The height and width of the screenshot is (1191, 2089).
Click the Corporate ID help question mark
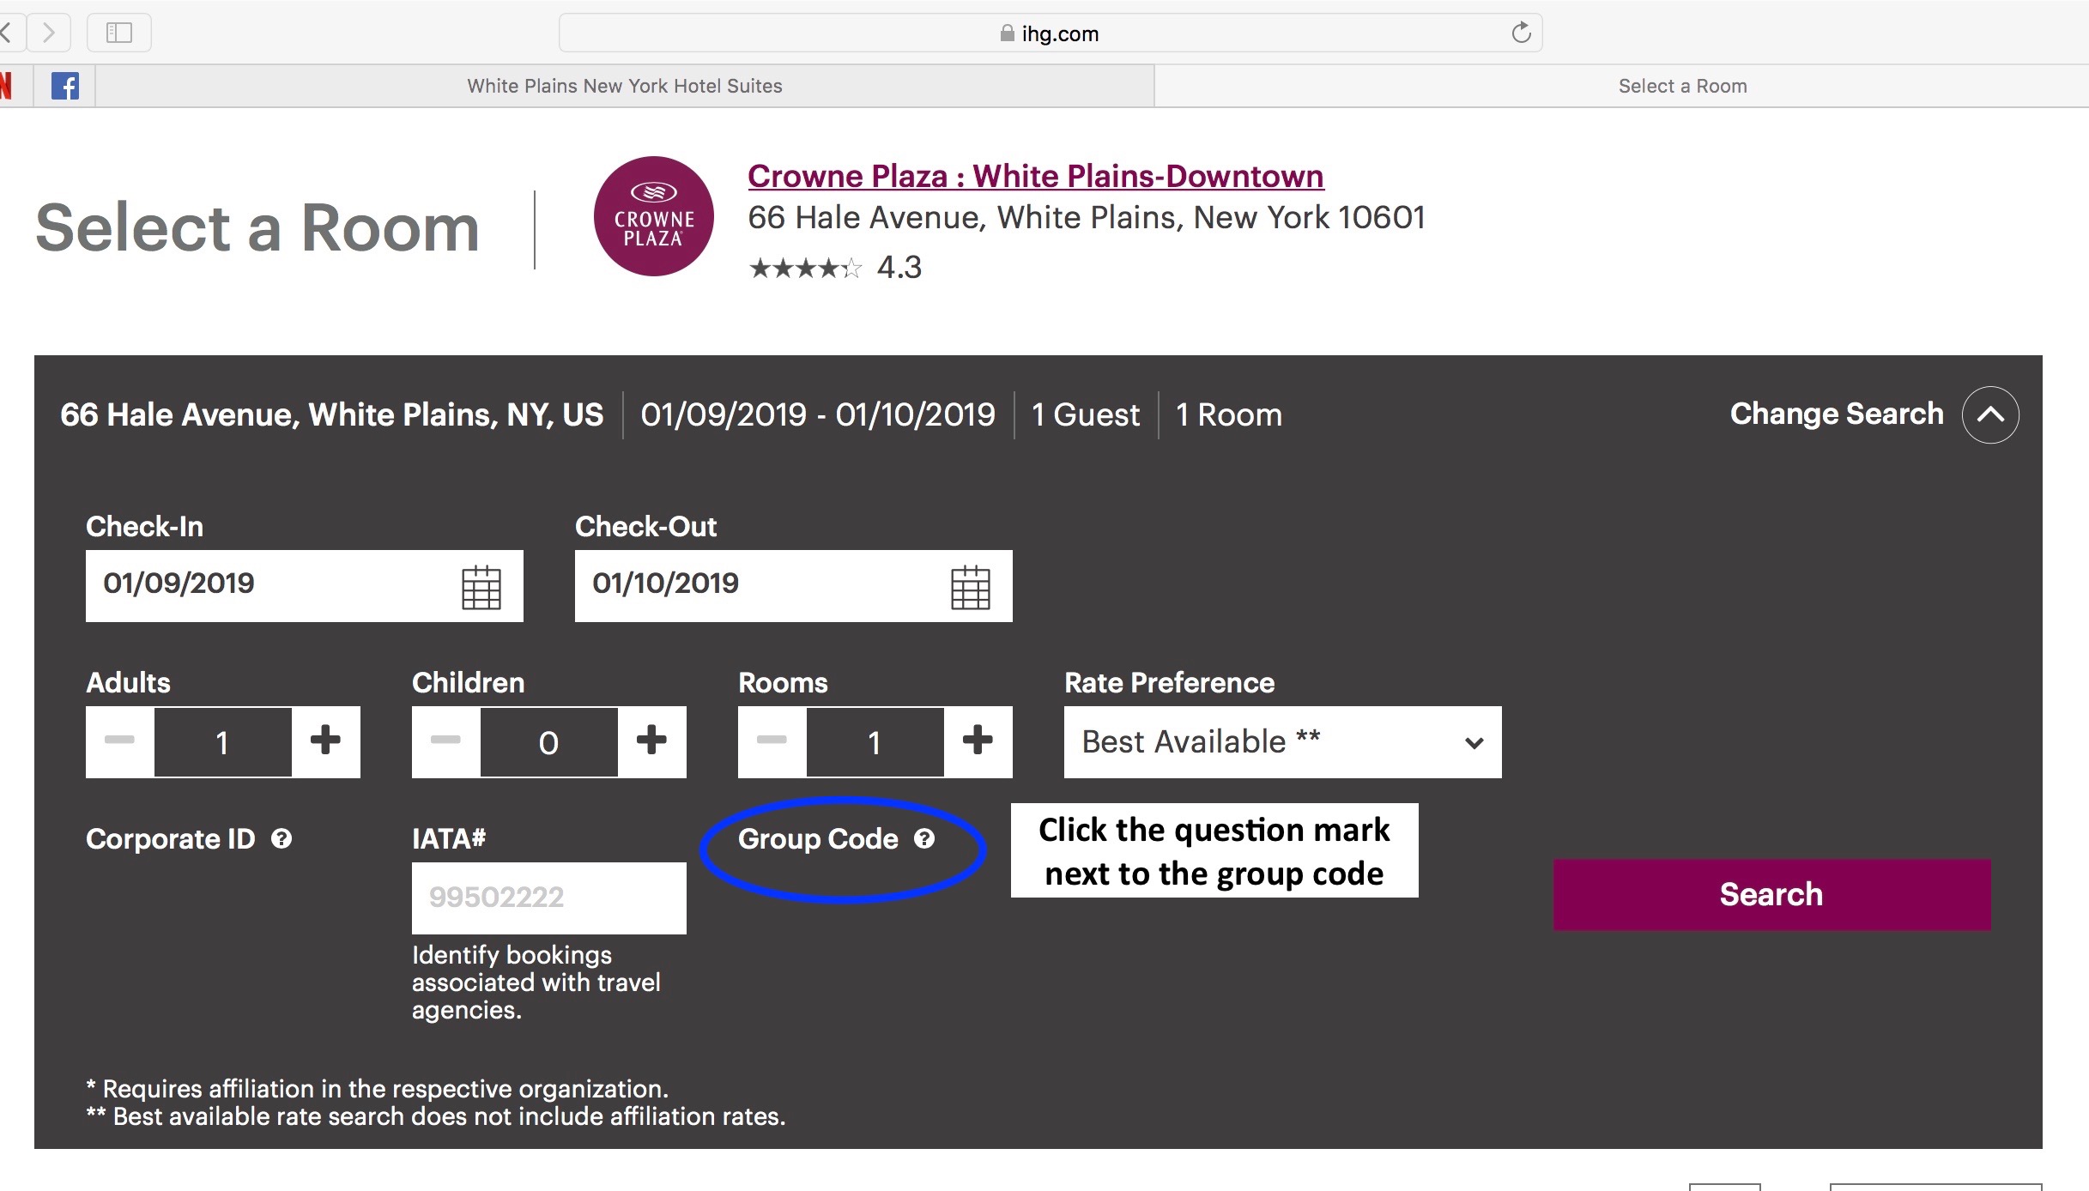[282, 838]
